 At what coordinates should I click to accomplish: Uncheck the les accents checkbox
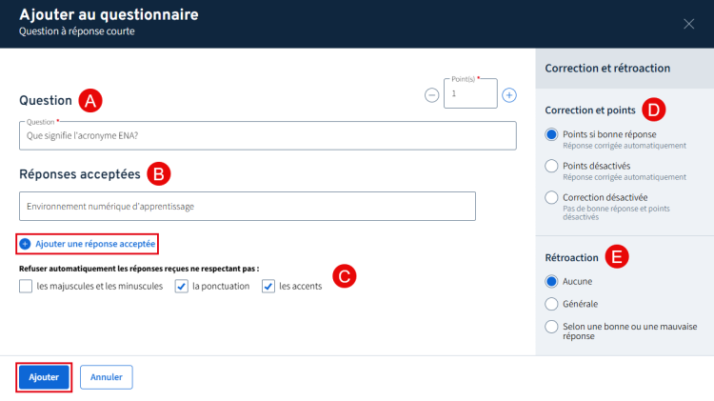click(x=268, y=286)
